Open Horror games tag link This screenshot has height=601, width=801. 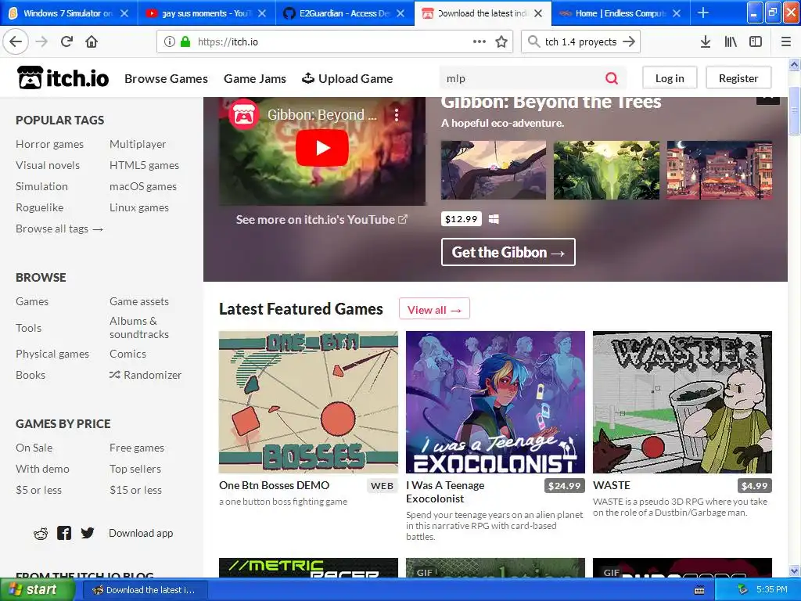click(x=49, y=144)
